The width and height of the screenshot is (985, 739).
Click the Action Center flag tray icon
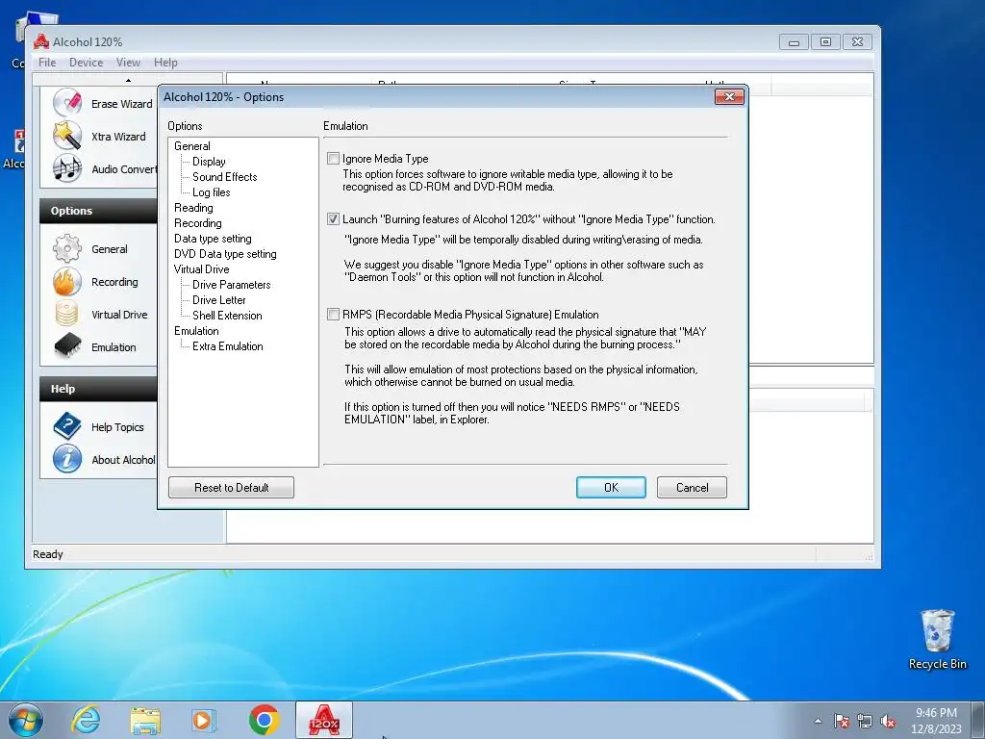click(842, 721)
